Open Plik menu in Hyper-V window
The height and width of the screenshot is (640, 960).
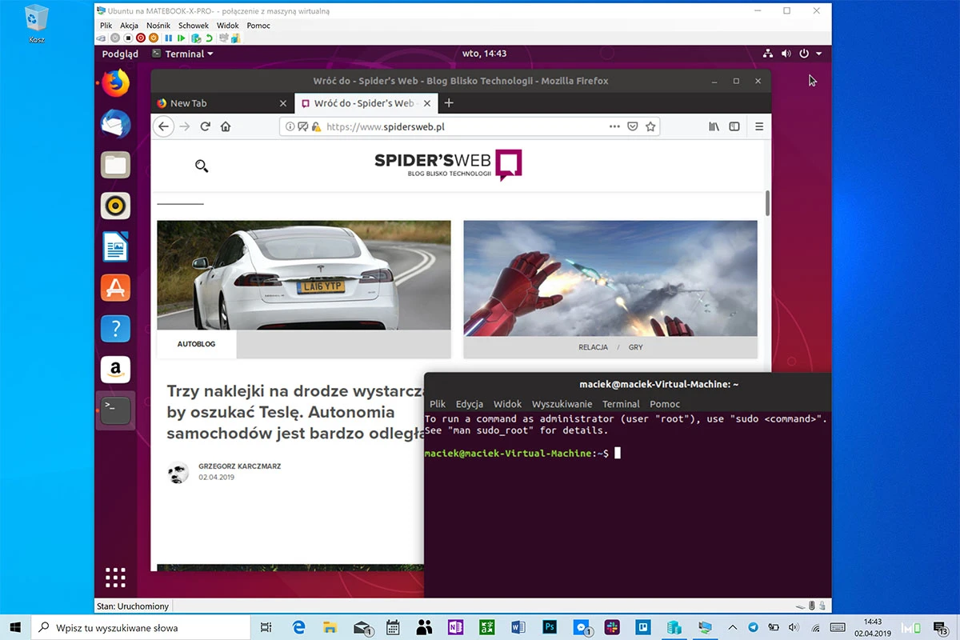point(106,26)
